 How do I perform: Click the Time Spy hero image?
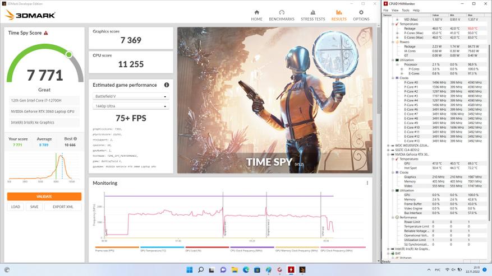tap(275, 100)
